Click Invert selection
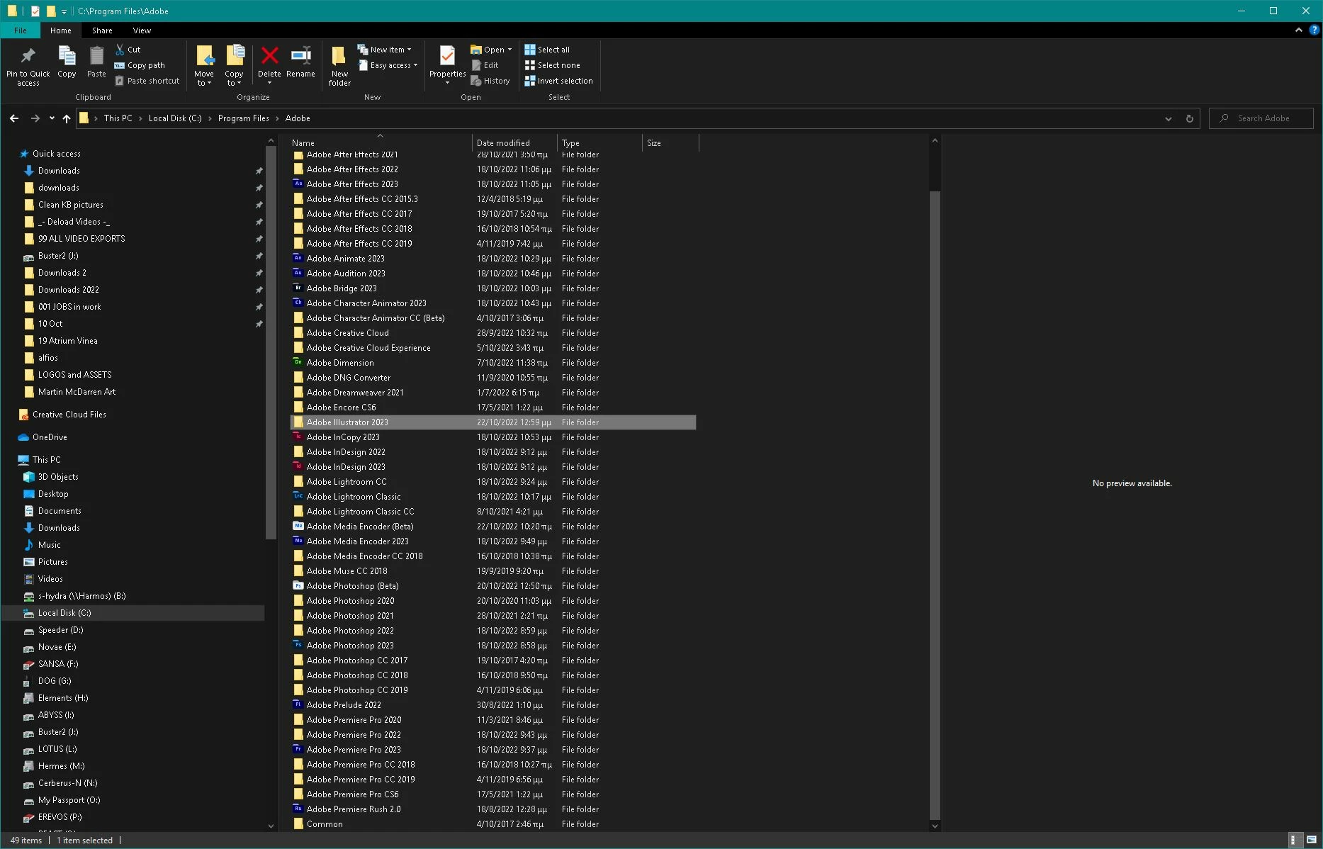 558,81
